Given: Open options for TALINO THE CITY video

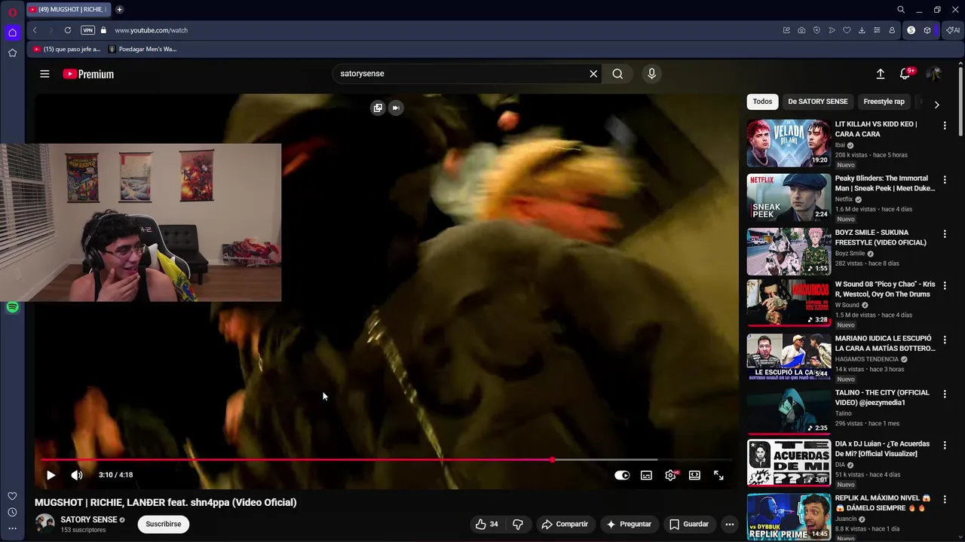Looking at the screenshot, I should (945, 394).
